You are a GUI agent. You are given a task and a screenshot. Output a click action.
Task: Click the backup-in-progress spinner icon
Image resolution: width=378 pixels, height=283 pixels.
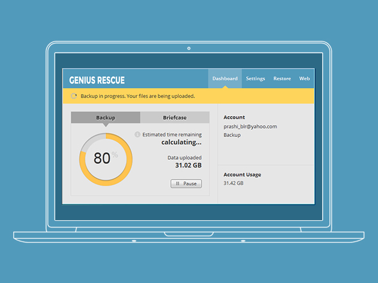click(74, 96)
